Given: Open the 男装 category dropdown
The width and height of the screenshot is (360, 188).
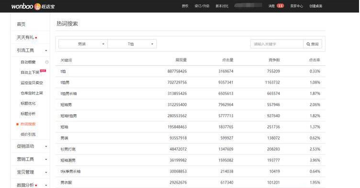Looking at the screenshot, I should point(83,44).
